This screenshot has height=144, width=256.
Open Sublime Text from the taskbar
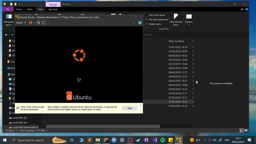click(90, 140)
